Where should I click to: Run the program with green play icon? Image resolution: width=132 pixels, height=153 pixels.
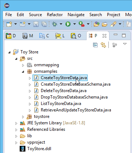[68, 24]
